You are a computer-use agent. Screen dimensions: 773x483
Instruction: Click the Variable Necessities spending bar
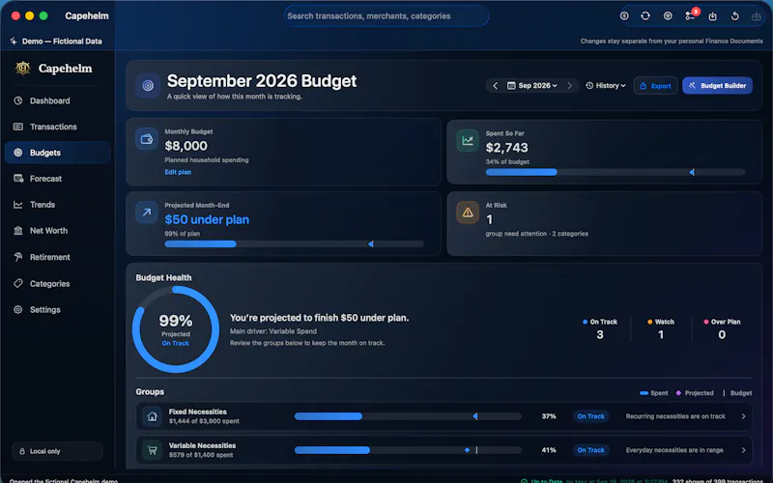pos(408,450)
